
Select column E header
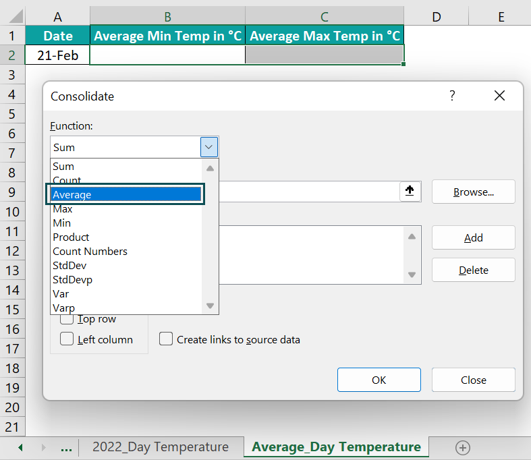coord(501,17)
